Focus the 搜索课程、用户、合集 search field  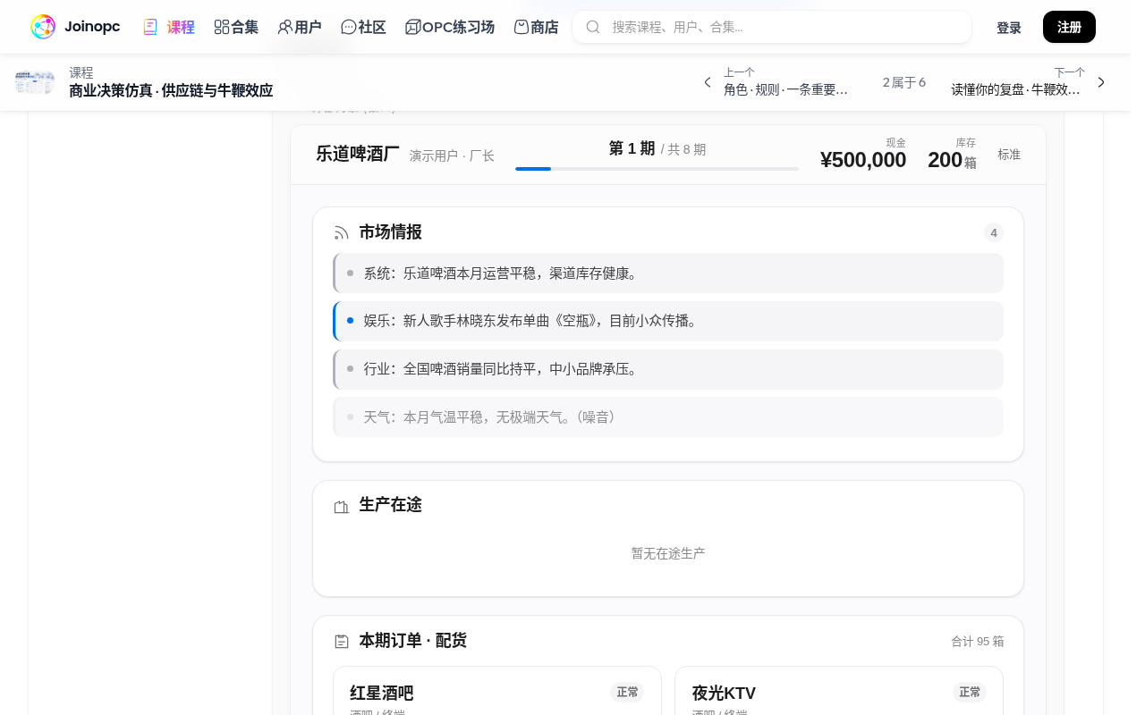(x=772, y=27)
